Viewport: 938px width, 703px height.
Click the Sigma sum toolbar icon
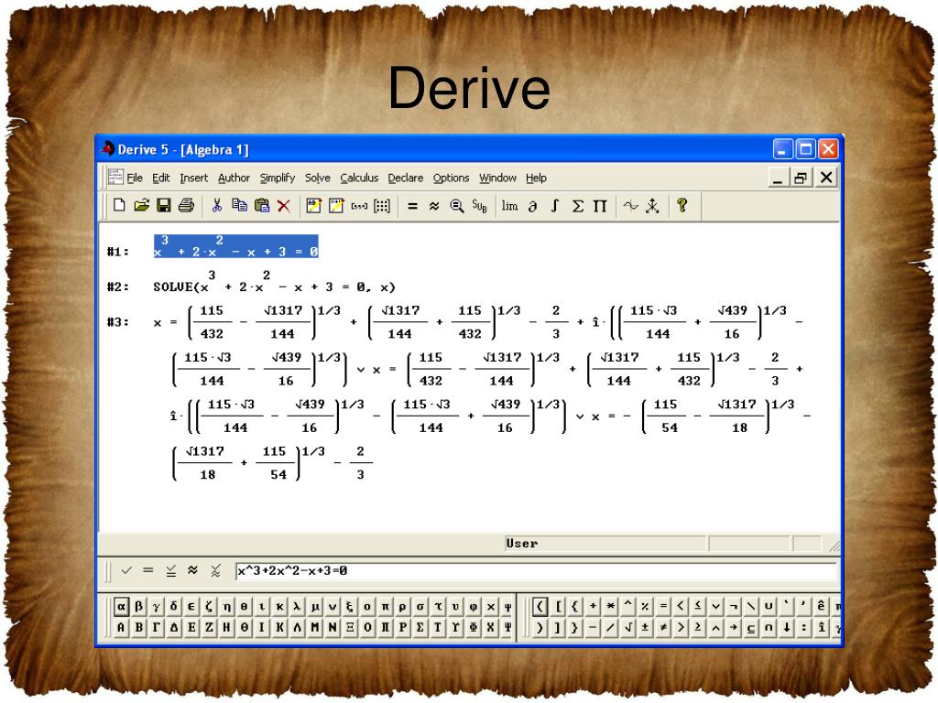coord(577,206)
